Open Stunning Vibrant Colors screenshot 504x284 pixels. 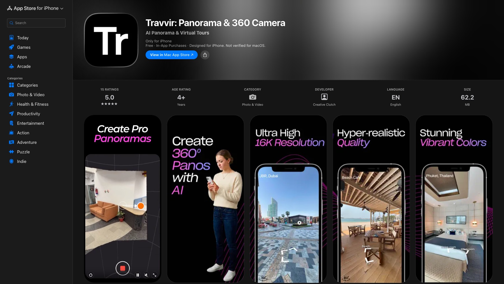click(x=454, y=199)
